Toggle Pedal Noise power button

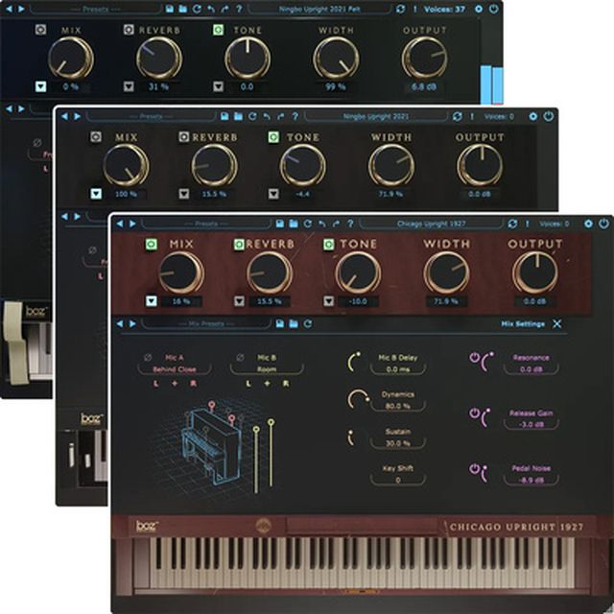click(x=474, y=469)
